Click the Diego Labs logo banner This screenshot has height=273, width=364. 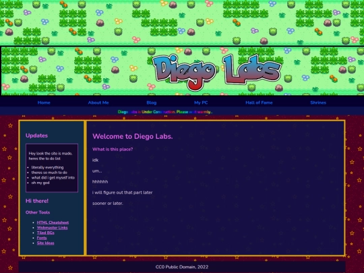pyautogui.click(x=216, y=72)
